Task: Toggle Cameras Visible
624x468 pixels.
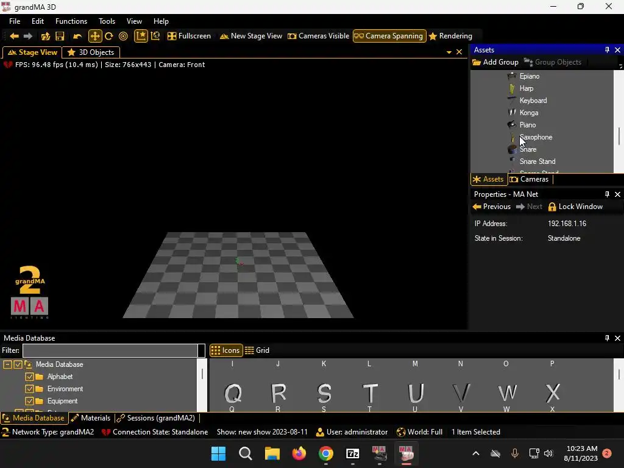Action: coord(318,36)
